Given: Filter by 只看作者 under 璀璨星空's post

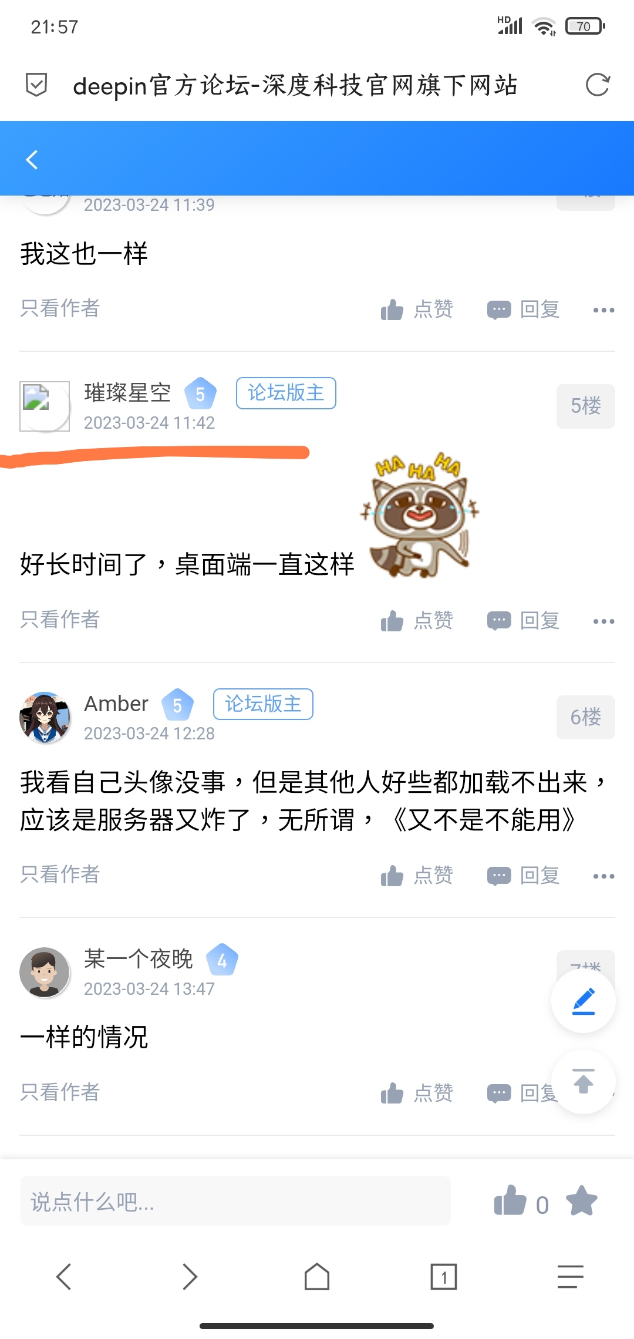Looking at the screenshot, I should click(60, 620).
